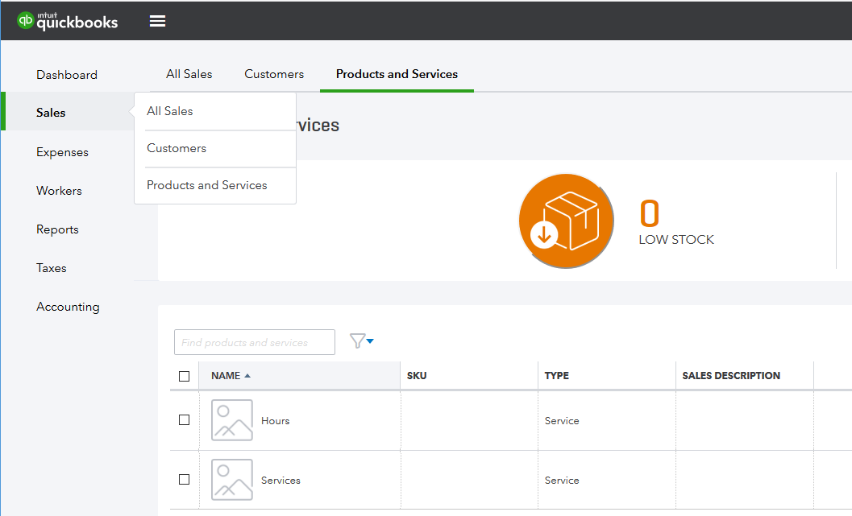Click the Services item image placeholder

pyautogui.click(x=231, y=480)
